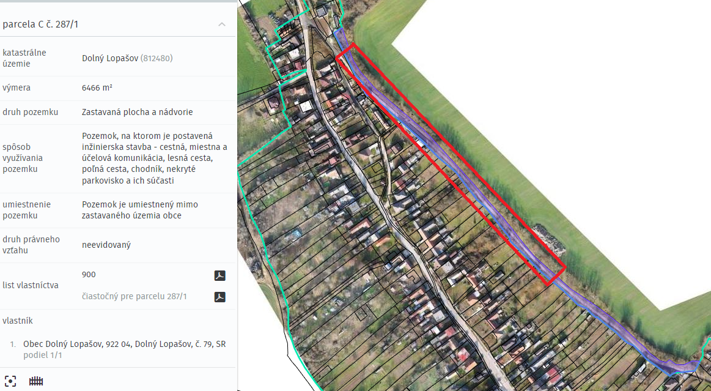Click the podiel 1/1 ownership share text
The height and width of the screenshot is (391, 711).
43,355
